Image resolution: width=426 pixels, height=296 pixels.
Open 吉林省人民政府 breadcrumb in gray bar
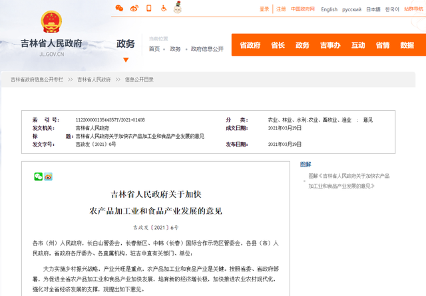(94, 80)
